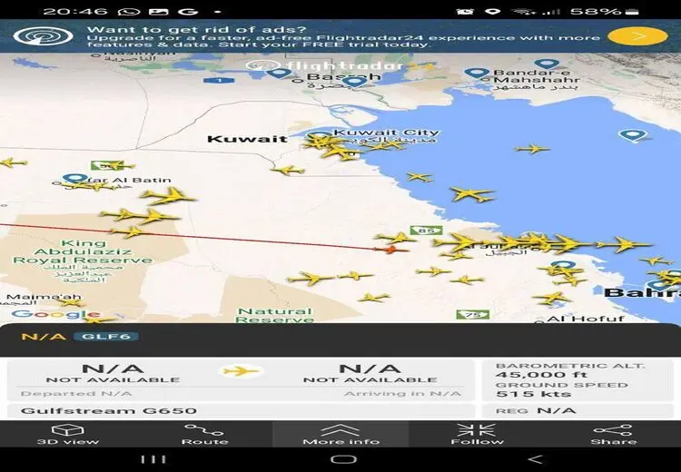Tap the Flightradar24 radar logo in banner
Viewport: 681px width, 472px height.
click(43, 36)
